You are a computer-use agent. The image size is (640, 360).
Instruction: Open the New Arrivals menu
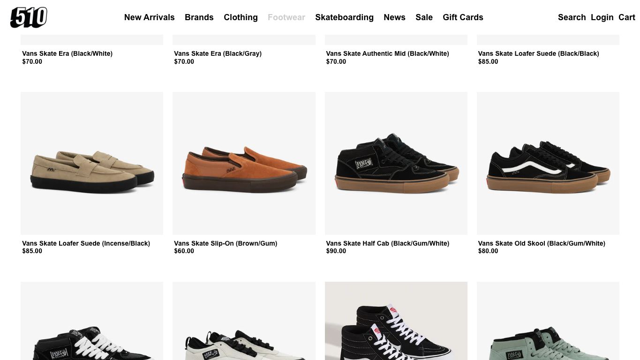tap(149, 17)
